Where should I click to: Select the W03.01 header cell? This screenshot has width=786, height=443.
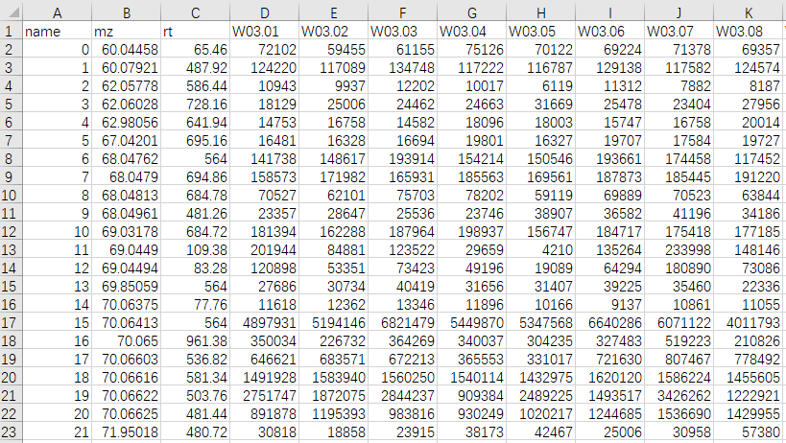[264, 31]
